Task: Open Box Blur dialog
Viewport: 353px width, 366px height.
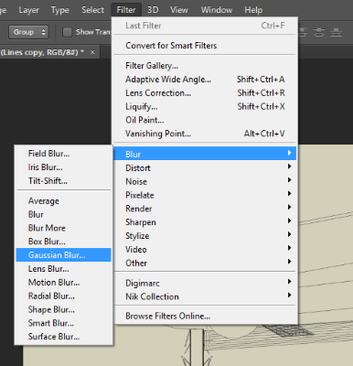Action: (x=63, y=242)
